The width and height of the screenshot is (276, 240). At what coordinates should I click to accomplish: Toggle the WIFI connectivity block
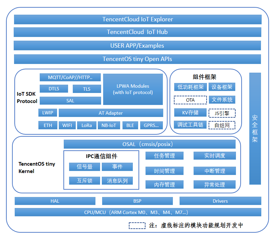point(67,125)
